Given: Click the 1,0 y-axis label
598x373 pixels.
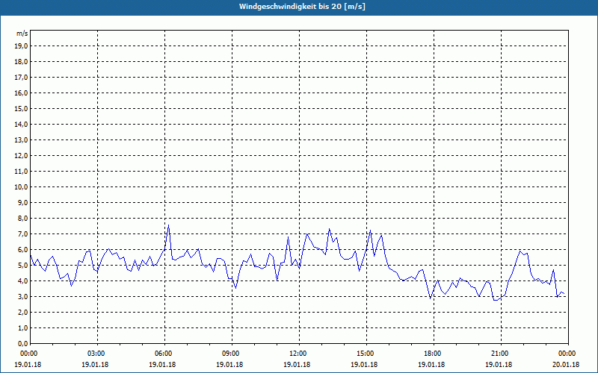Looking at the screenshot, I should [x=22, y=327].
